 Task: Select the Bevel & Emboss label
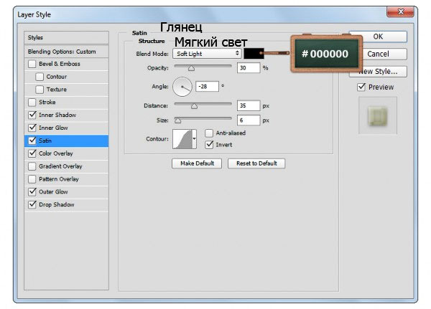[60, 64]
